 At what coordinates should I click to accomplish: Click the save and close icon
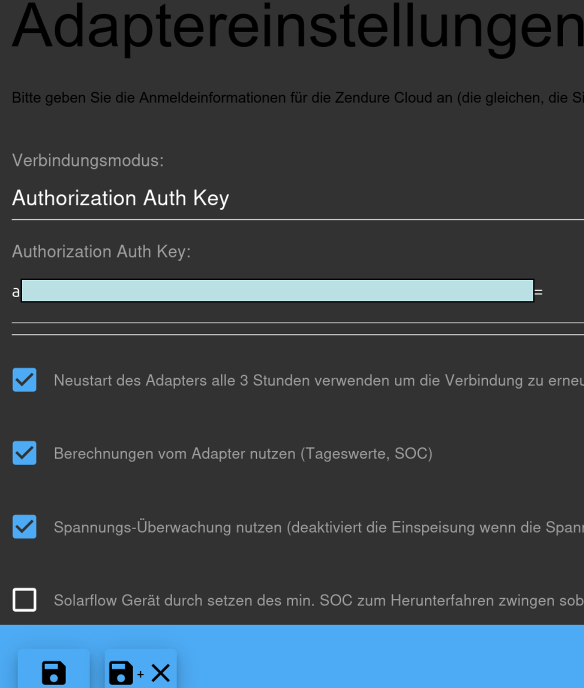pyautogui.click(x=140, y=672)
